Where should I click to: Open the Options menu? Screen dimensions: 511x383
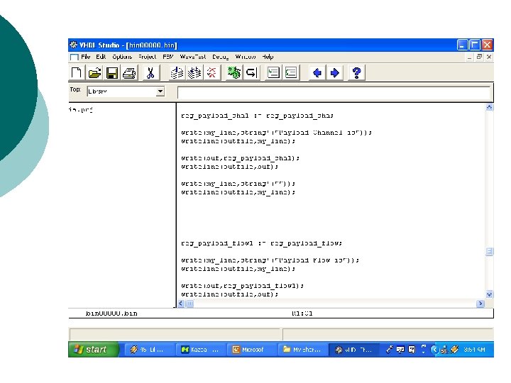pos(122,57)
